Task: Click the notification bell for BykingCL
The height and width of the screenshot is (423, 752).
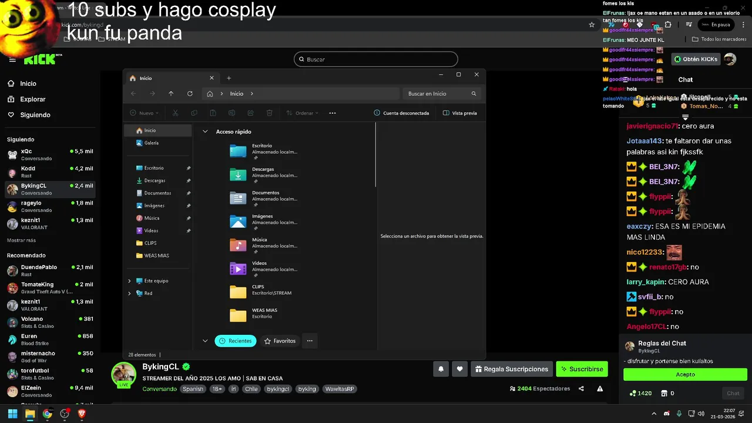Action: 441,369
